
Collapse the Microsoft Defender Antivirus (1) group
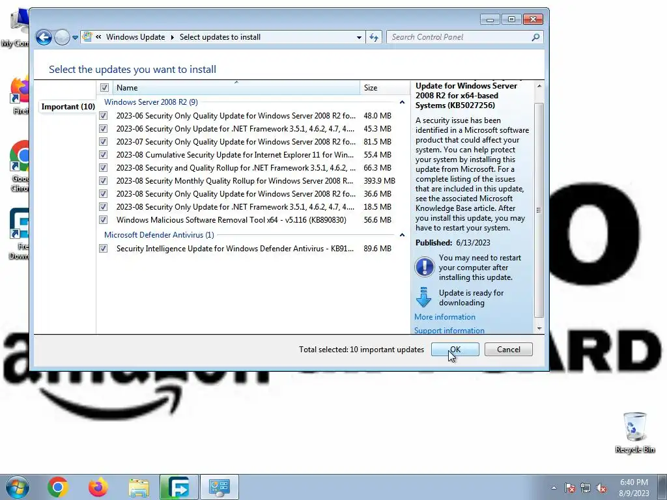[x=402, y=234]
